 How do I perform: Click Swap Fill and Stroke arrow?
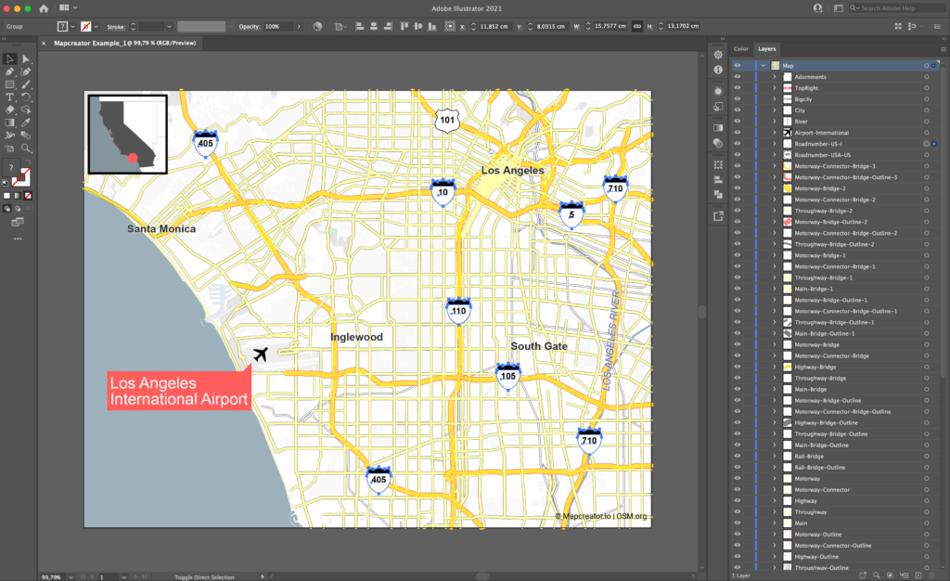(x=28, y=161)
